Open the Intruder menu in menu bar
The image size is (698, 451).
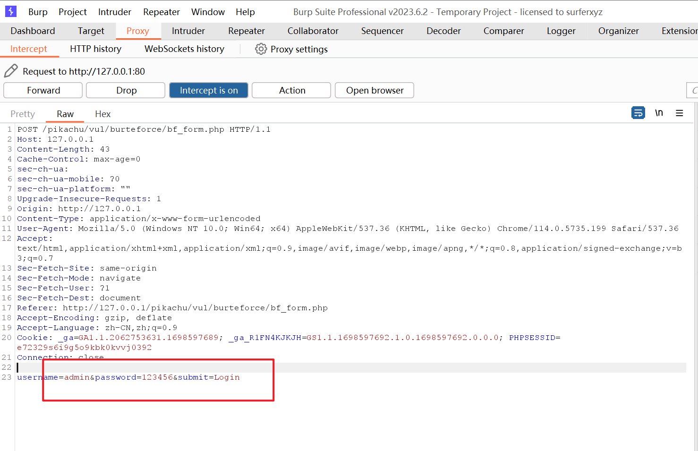pos(115,12)
